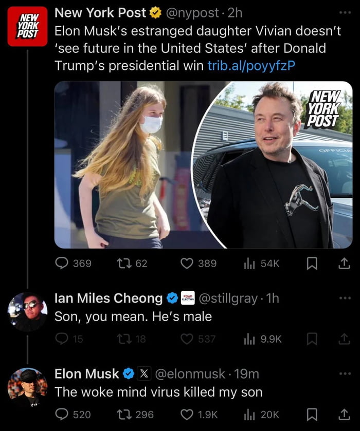
Task: Reply to Elon Musk's tweet
Action: 62,414
